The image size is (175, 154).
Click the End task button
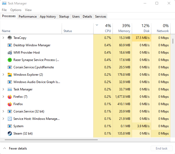click(x=162, y=148)
